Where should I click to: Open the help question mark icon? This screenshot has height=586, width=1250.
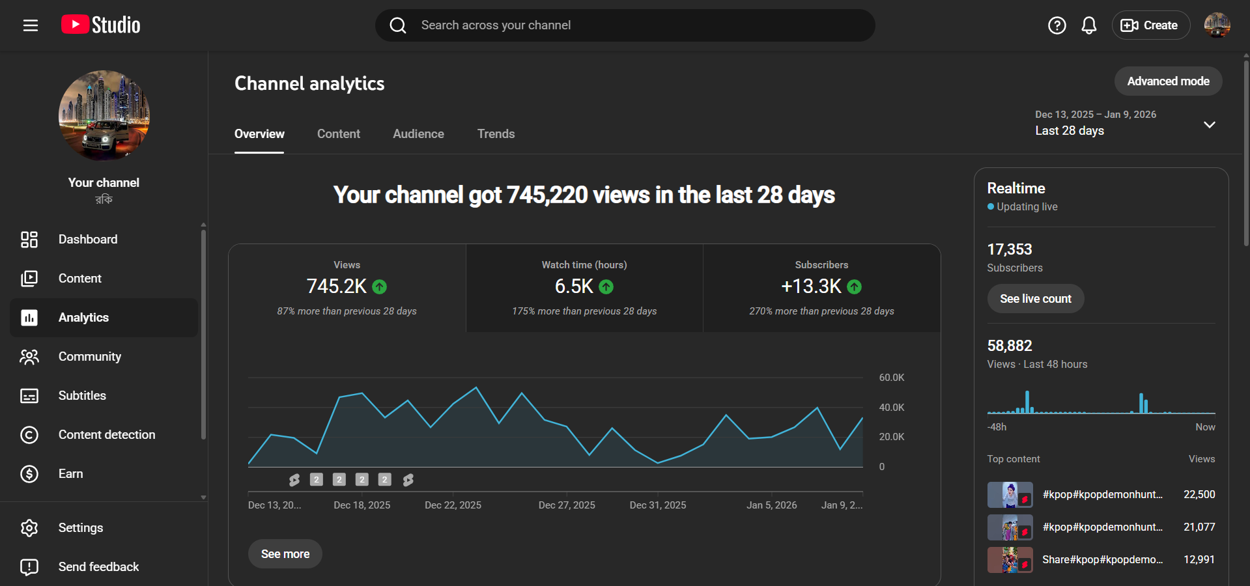point(1057,25)
